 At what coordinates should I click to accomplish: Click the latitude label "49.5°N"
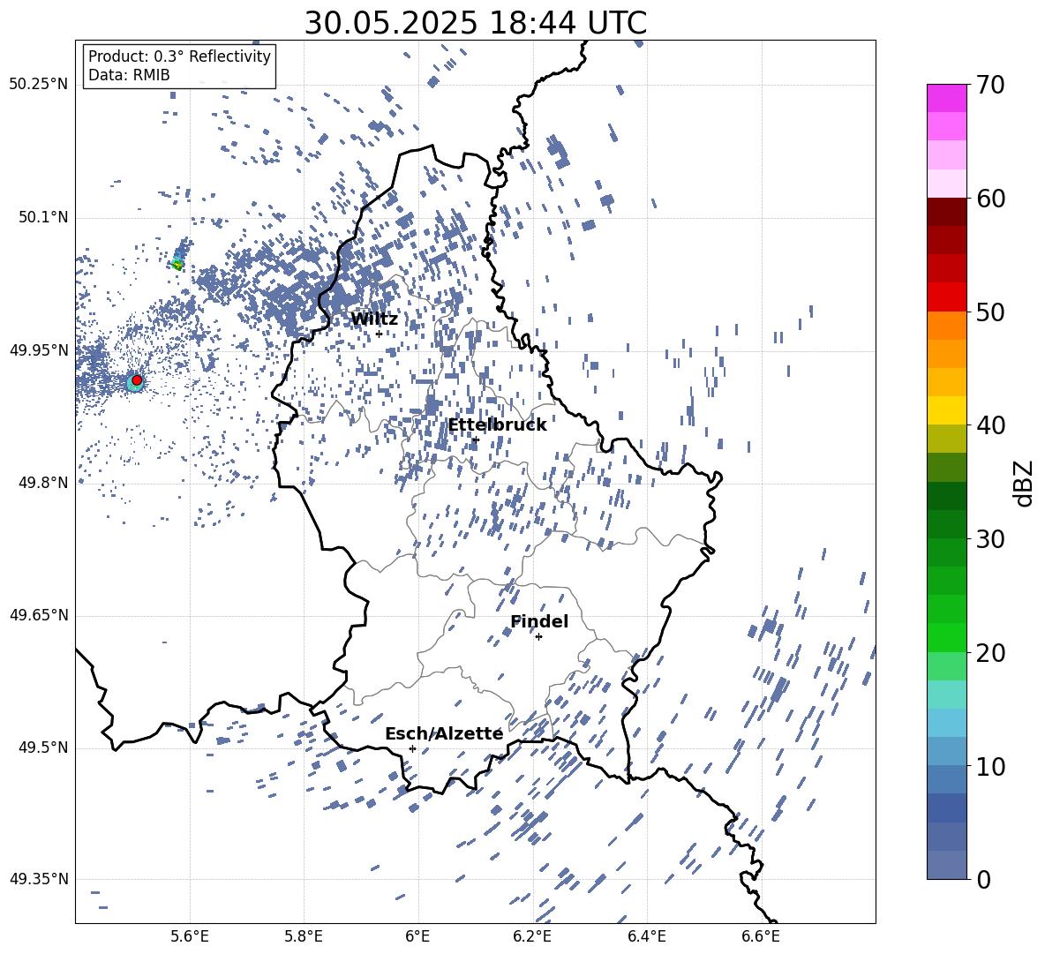coord(42,747)
